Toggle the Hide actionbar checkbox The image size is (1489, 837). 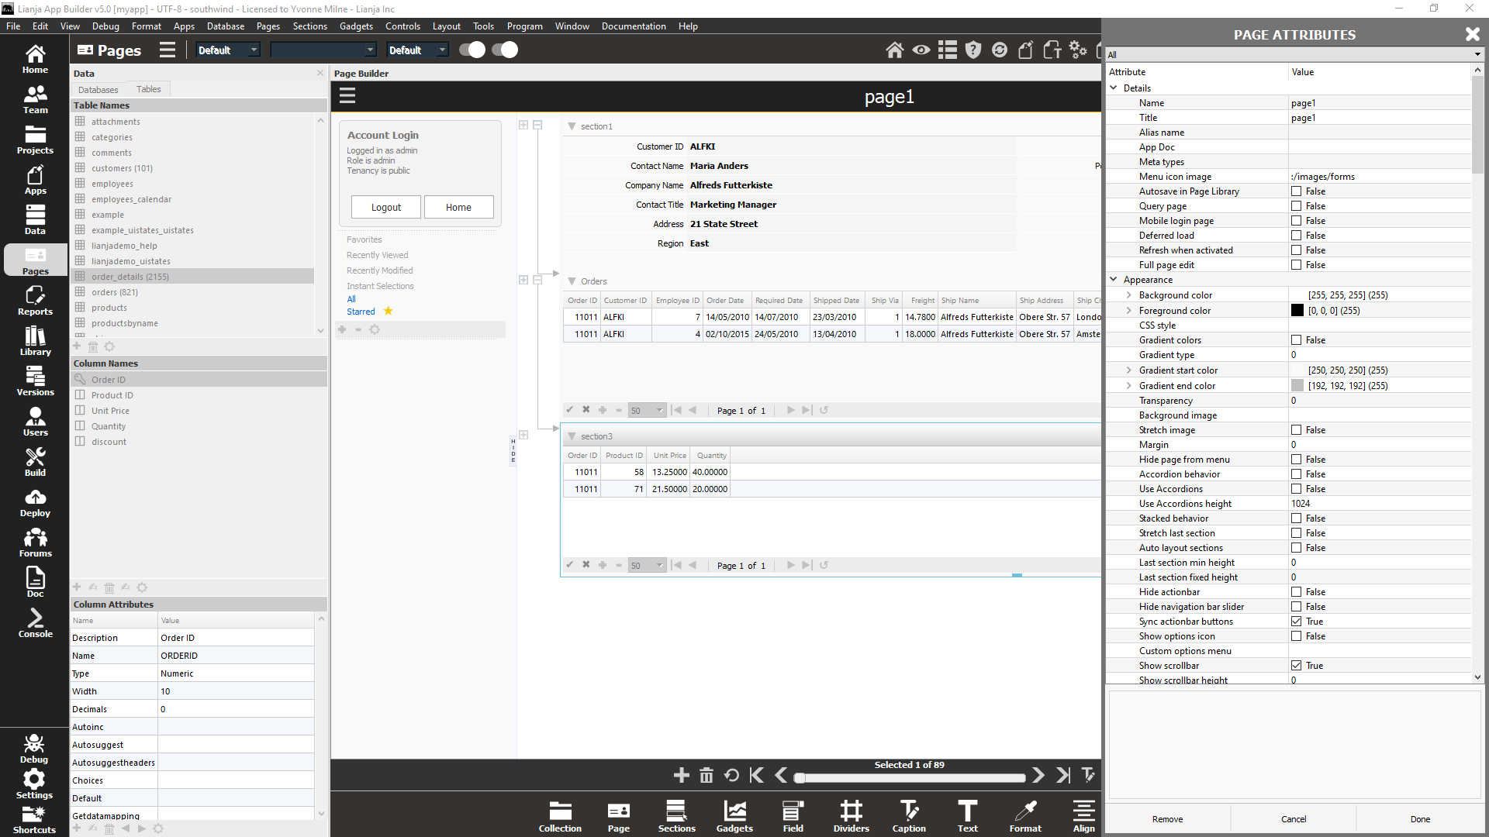point(1296,592)
